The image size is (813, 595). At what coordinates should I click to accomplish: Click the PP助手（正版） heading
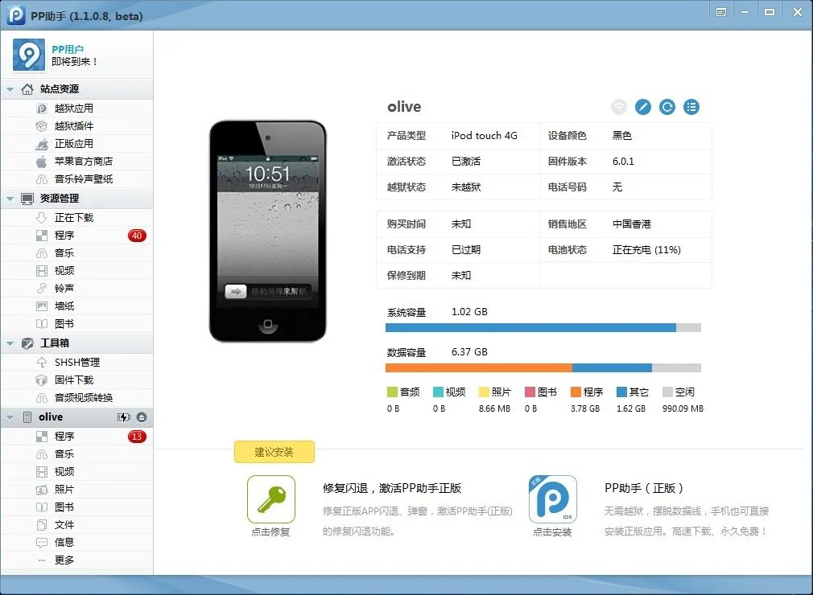pyautogui.click(x=645, y=488)
